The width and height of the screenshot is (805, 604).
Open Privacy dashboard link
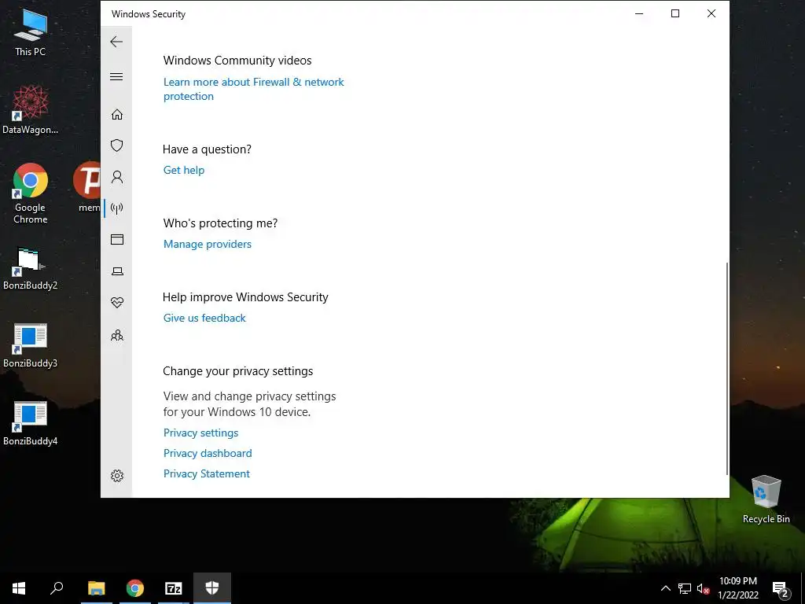pyautogui.click(x=208, y=454)
